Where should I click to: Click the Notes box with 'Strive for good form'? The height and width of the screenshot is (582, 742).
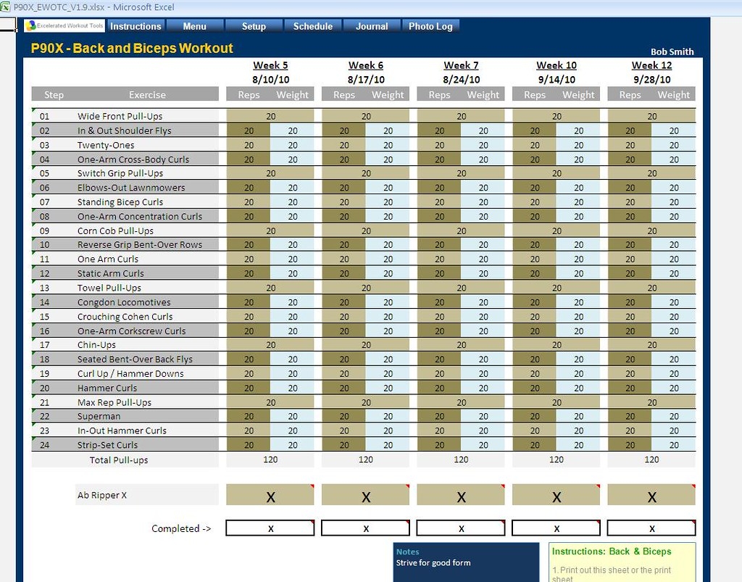pos(466,562)
